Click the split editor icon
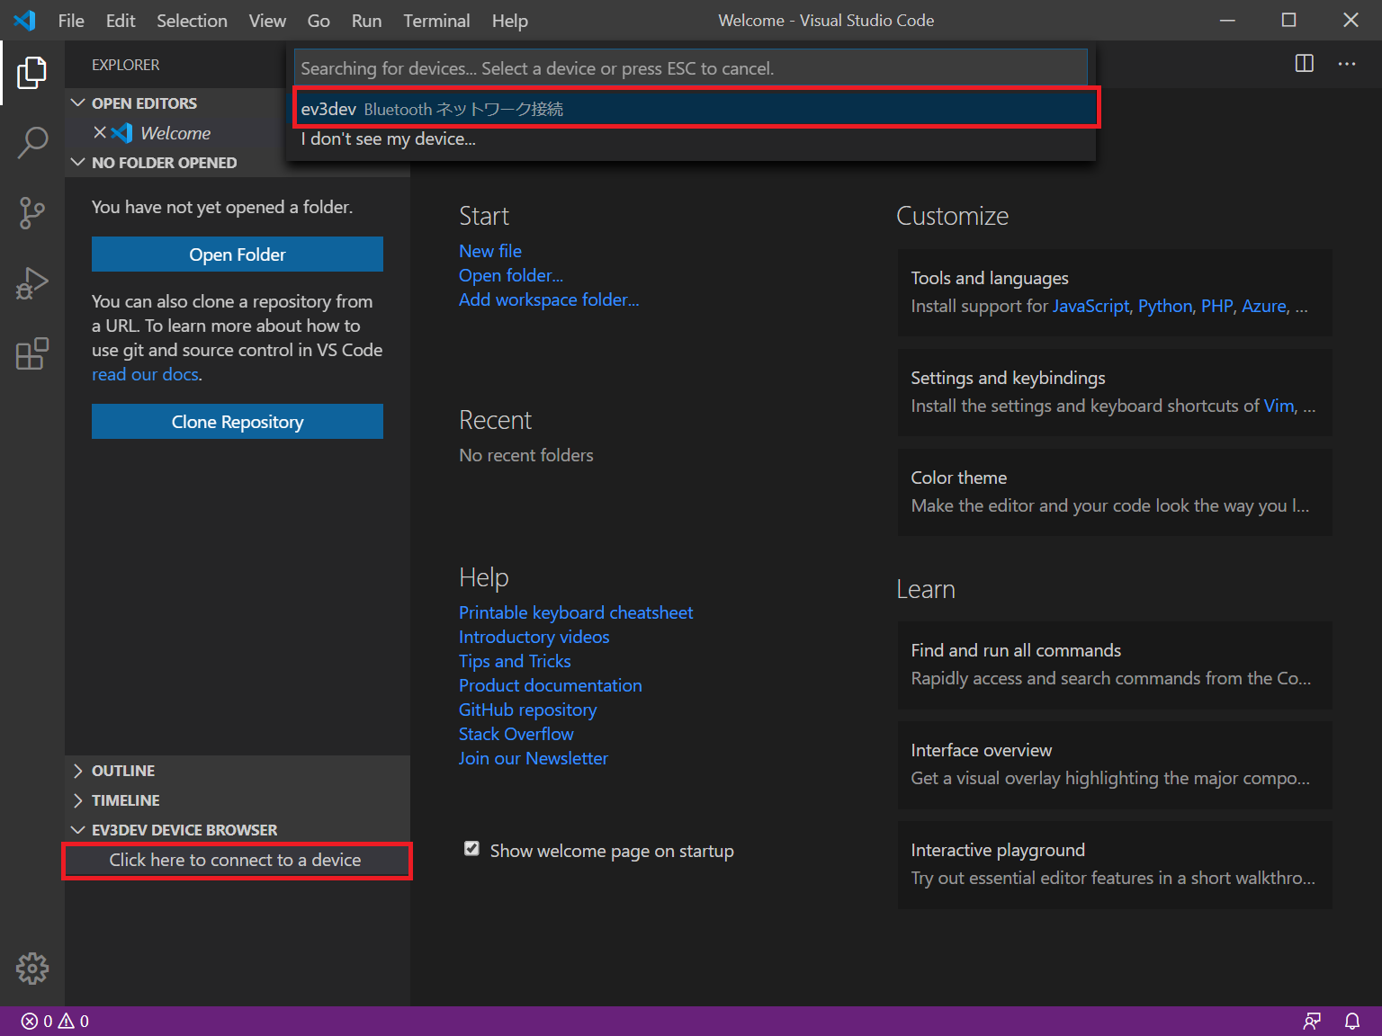Screen dimensions: 1382x1036 coord(1304,63)
